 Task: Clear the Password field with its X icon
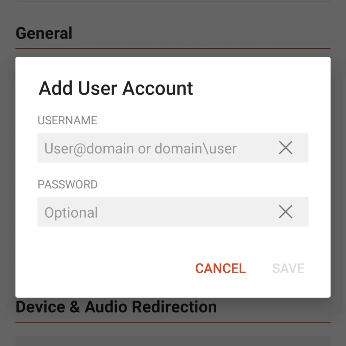coord(286,212)
